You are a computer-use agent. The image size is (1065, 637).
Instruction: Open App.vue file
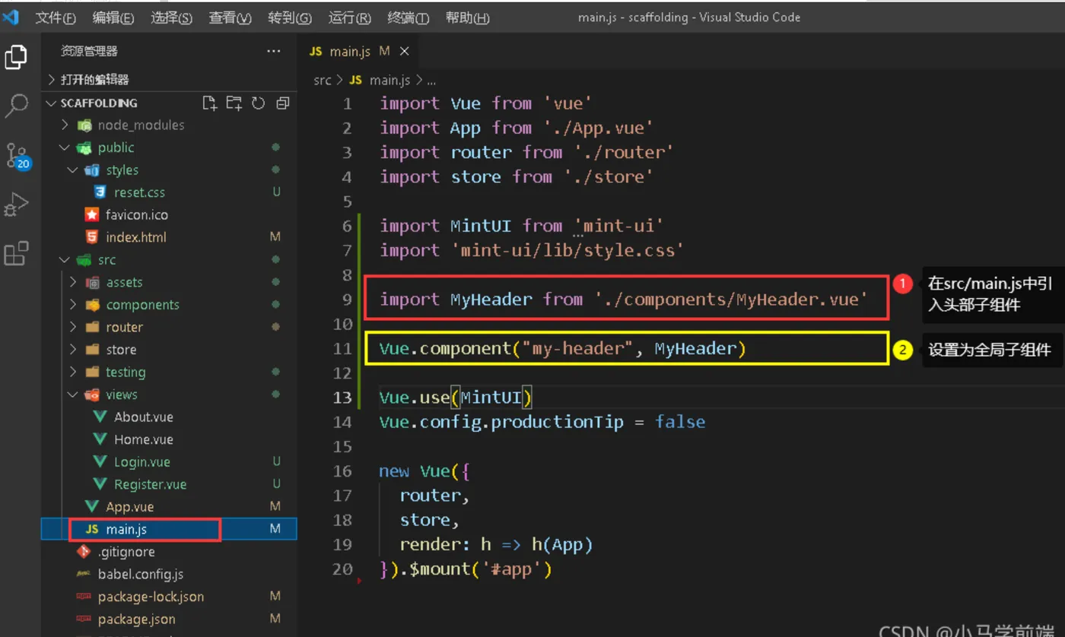(130, 506)
